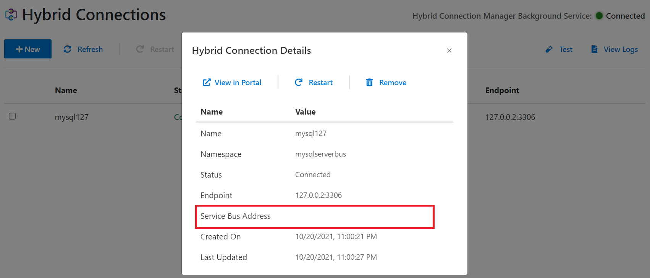The image size is (650, 278).
Task: Toggle the mysql127 row checkbox
Action: (12, 116)
